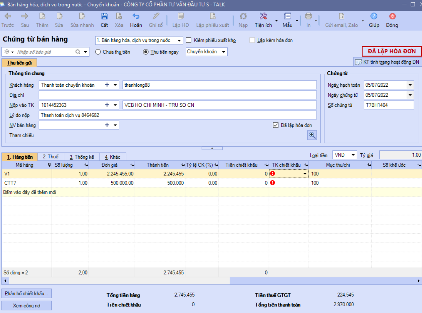Click the Đóng power icon
The height and width of the screenshot is (313, 422).
[392, 16]
